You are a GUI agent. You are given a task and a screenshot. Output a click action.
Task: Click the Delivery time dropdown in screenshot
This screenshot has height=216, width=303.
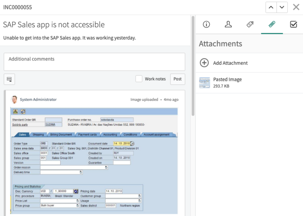pos(61,172)
